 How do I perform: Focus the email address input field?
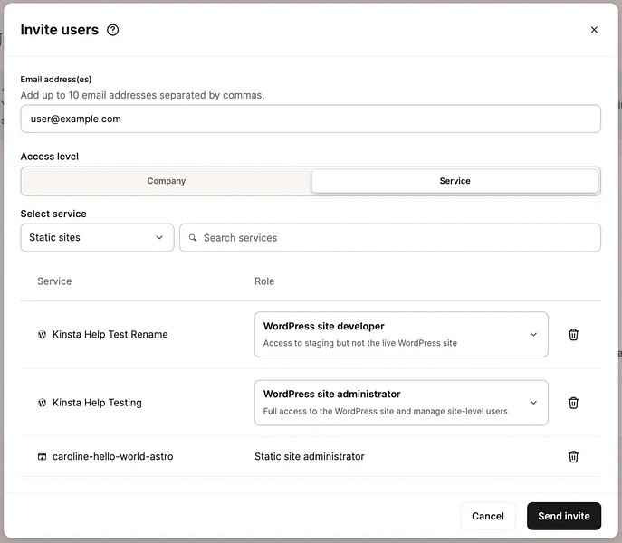point(311,119)
